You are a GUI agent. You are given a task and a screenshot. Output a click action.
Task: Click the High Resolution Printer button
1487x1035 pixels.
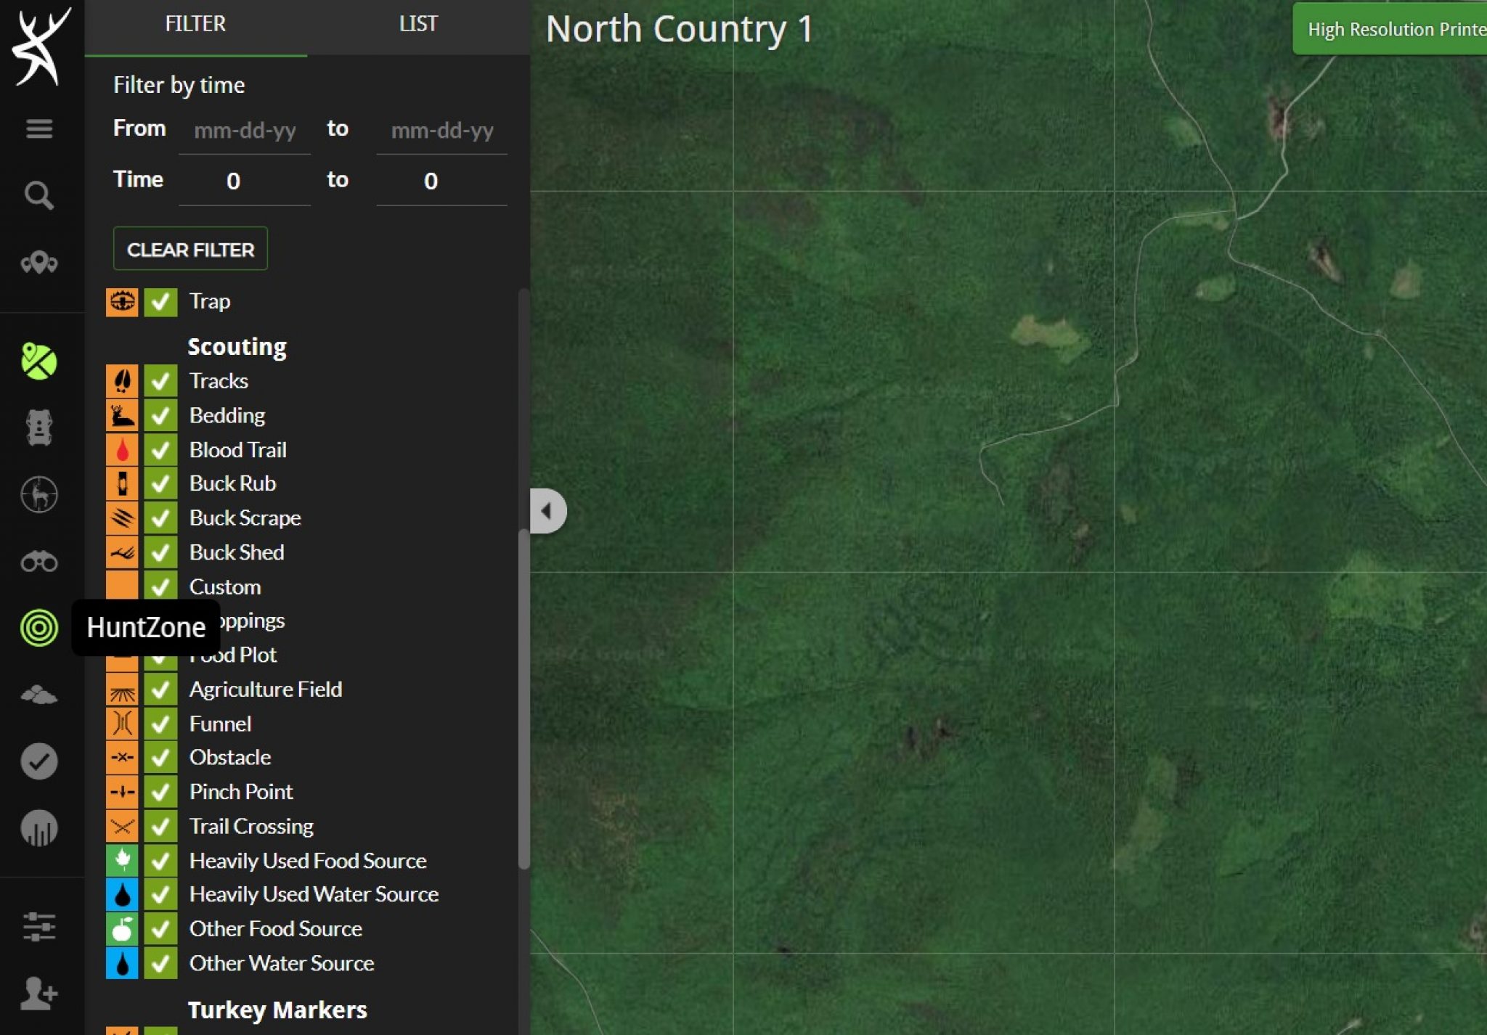click(x=1390, y=30)
